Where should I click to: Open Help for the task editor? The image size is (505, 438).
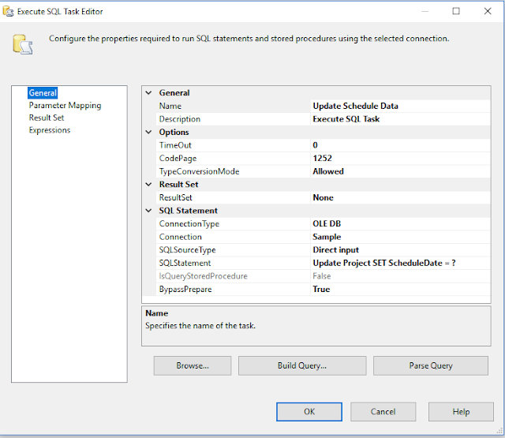(x=461, y=411)
